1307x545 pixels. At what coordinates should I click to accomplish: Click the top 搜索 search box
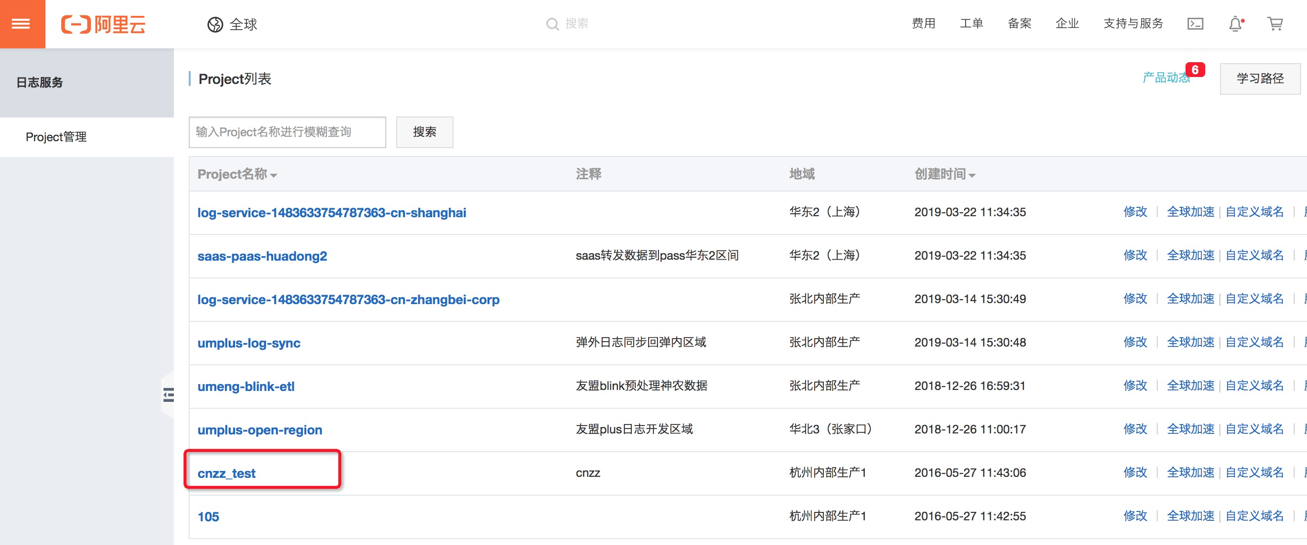click(577, 24)
